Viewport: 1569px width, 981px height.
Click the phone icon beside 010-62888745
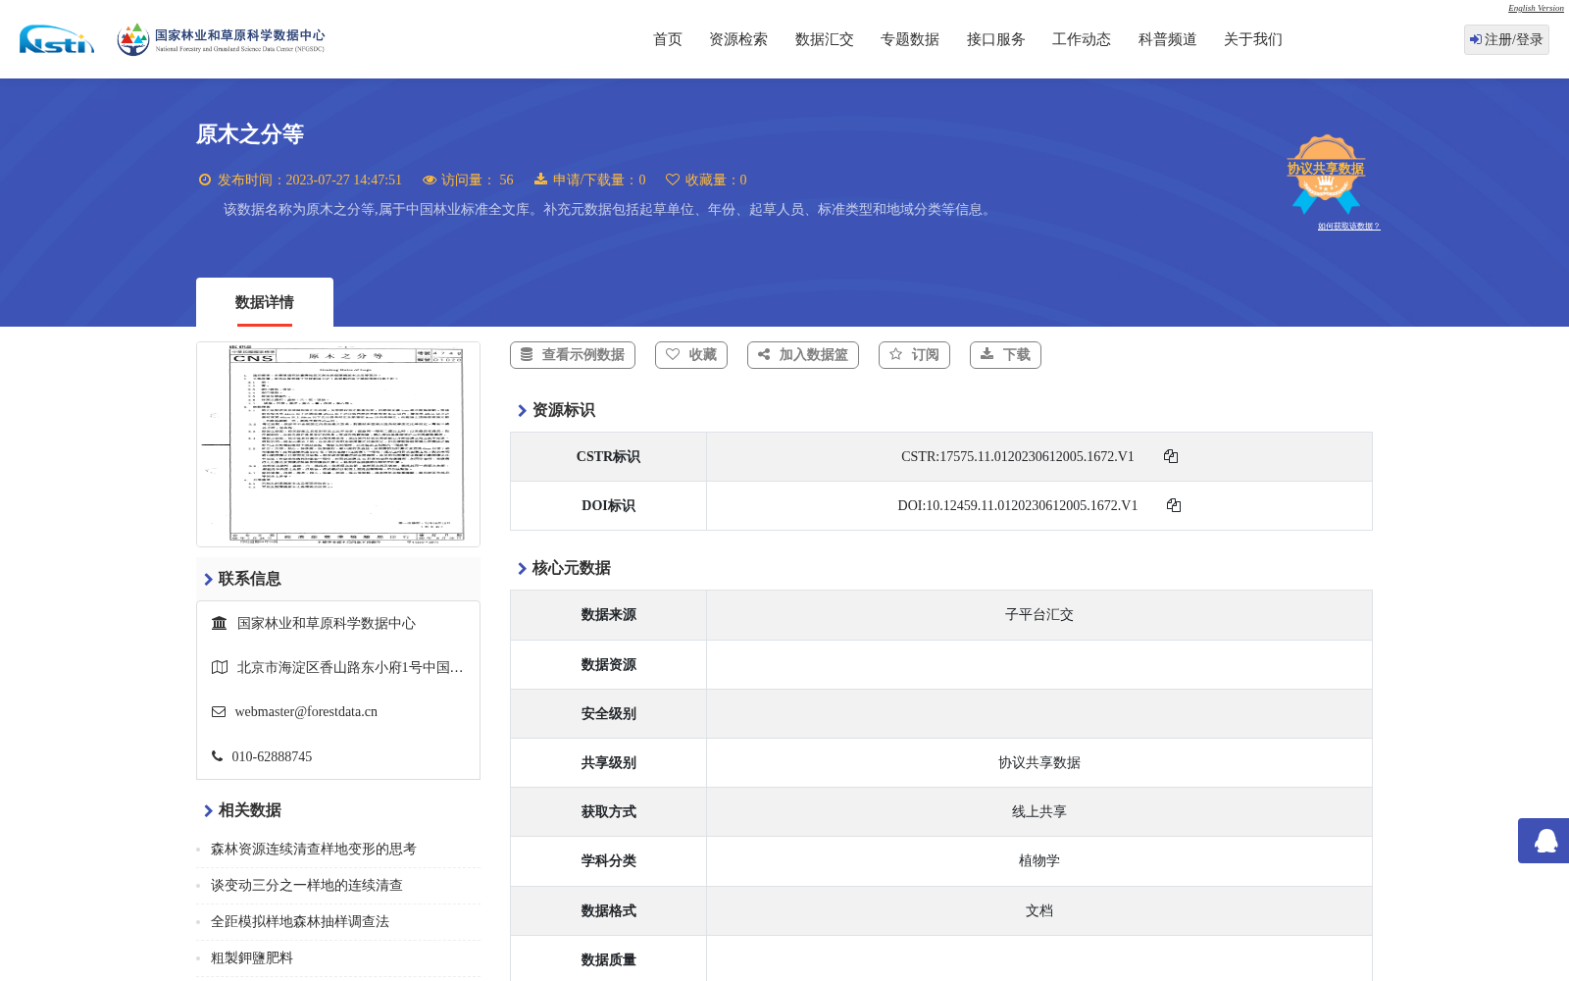click(217, 756)
